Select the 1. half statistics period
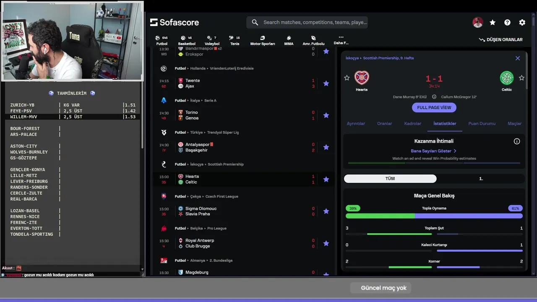537x302 pixels. tap(481, 179)
